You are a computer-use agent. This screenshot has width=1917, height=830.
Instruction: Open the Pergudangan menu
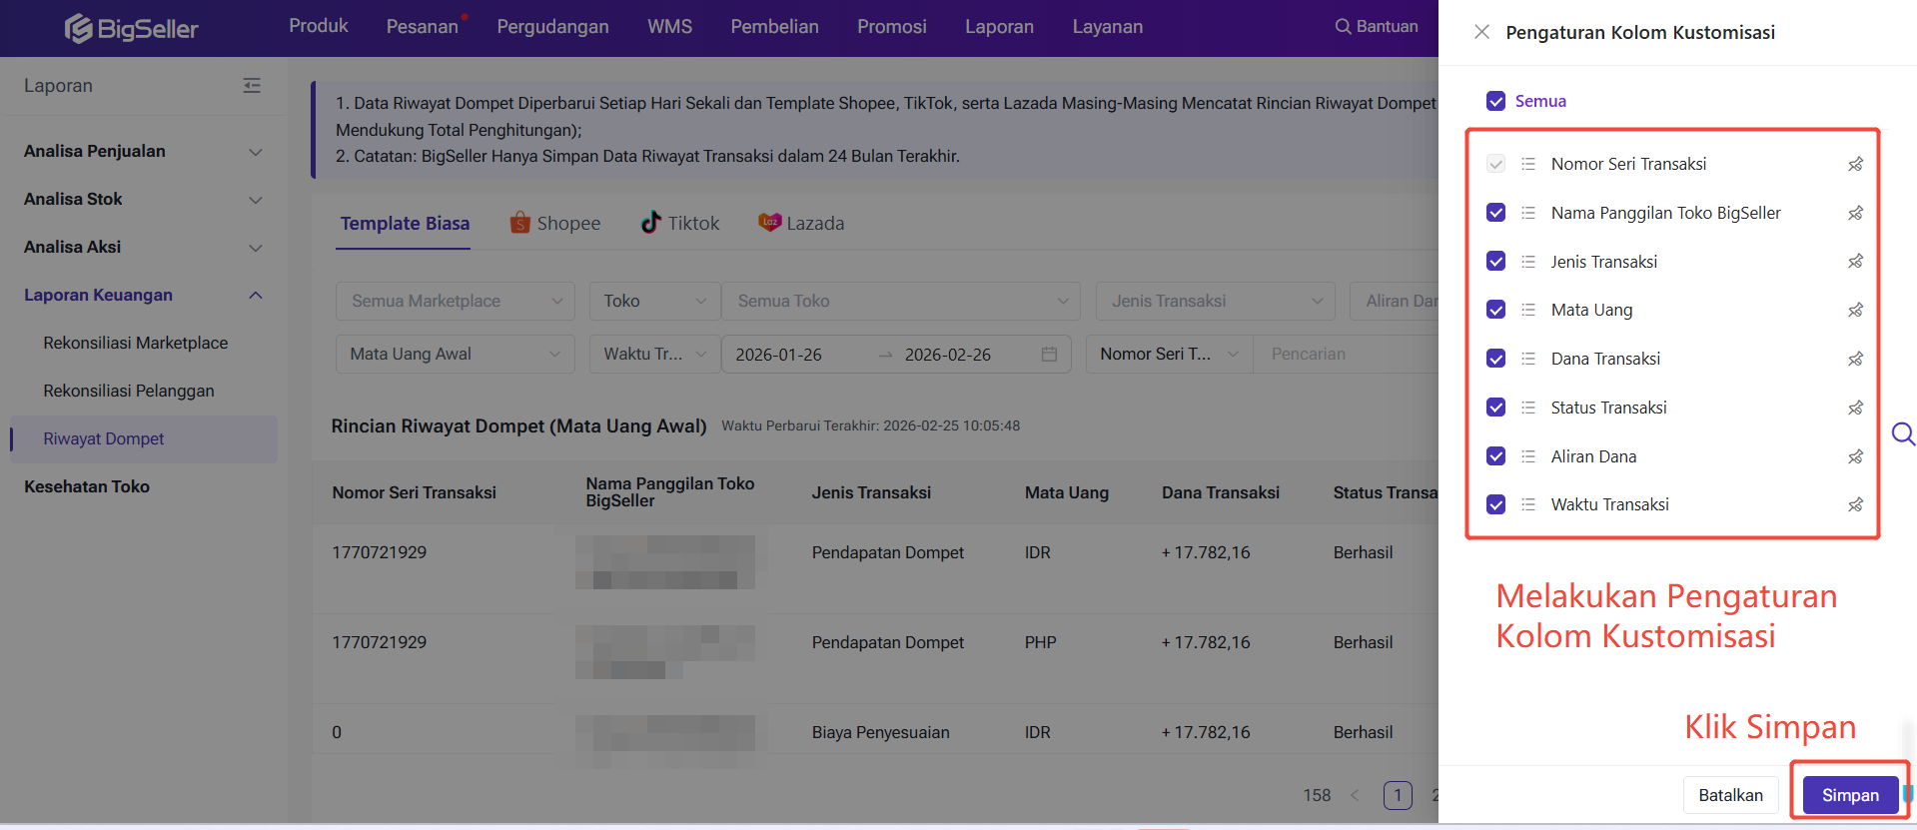552,27
